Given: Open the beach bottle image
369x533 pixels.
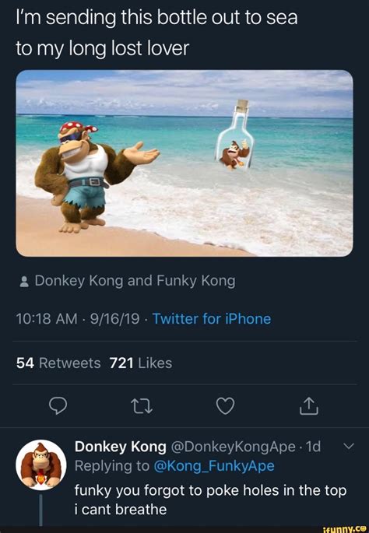Looking at the screenshot, I should tap(184, 163).
